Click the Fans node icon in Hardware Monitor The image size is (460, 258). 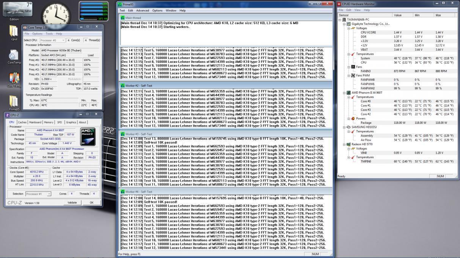(x=353, y=67)
